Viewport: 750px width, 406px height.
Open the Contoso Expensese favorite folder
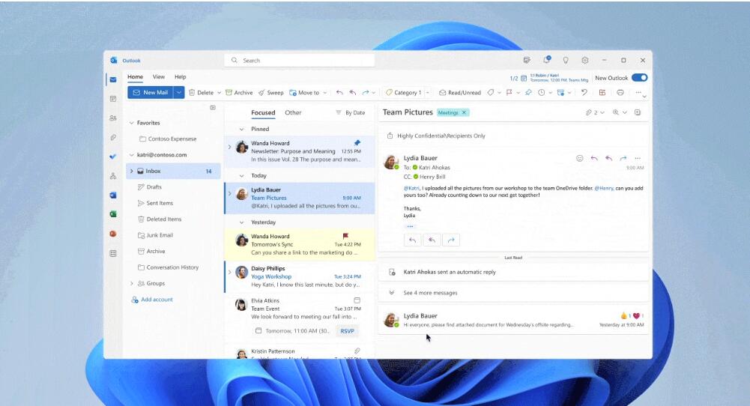(x=173, y=139)
